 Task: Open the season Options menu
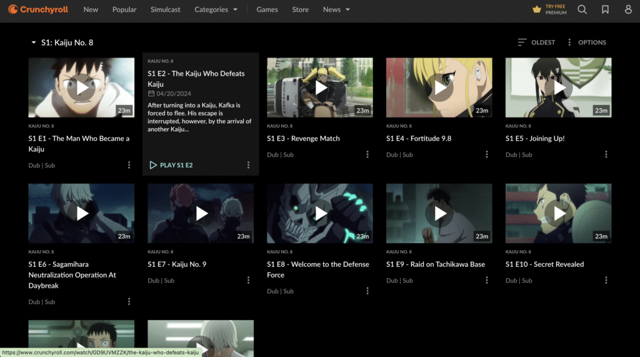click(x=587, y=43)
